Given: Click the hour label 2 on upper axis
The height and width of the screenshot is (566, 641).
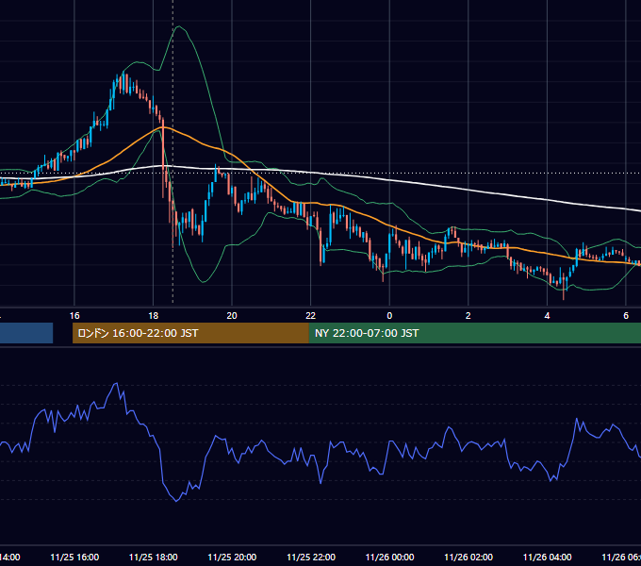Looking at the screenshot, I should (x=468, y=316).
